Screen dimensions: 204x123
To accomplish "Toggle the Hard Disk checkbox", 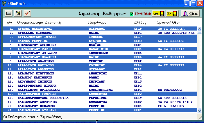I will click(132, 14).
